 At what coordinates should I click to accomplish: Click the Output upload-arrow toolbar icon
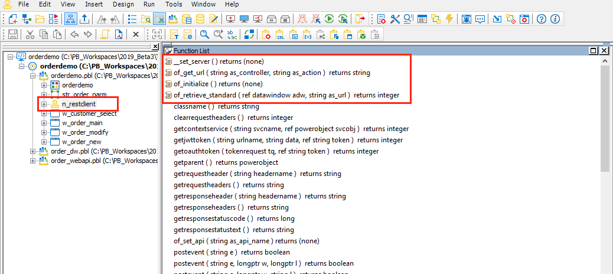pyautogui.click(x=85, y=18)
